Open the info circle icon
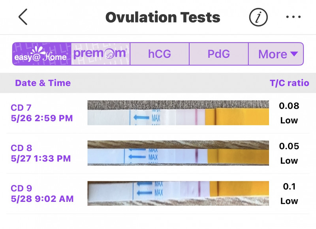The width and height of the screenshot is (316, 229). coord(258,17)
